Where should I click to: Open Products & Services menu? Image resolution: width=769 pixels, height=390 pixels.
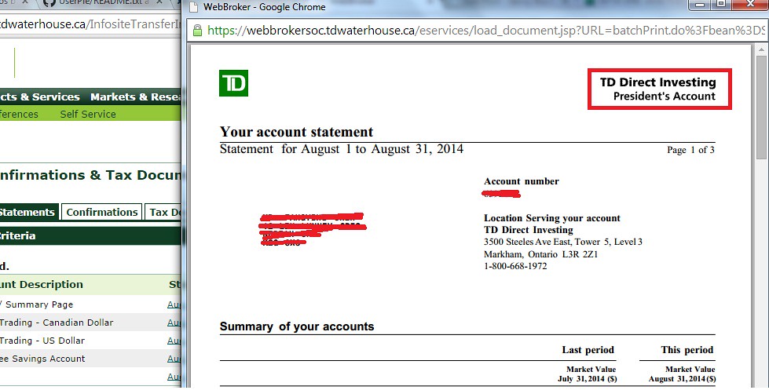pos(40,97)
